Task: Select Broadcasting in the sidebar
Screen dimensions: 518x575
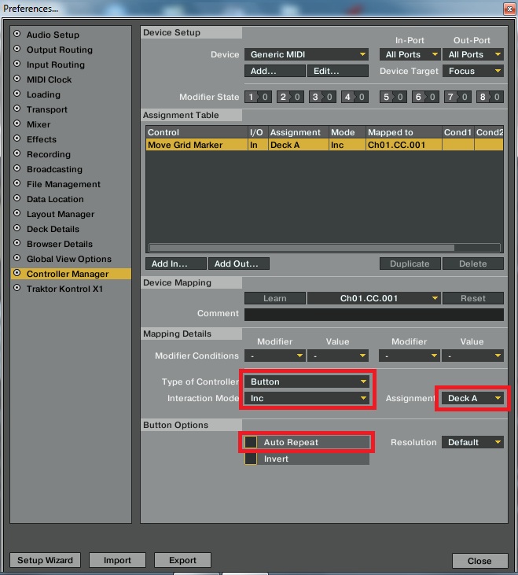Action: tap(54, 169)
